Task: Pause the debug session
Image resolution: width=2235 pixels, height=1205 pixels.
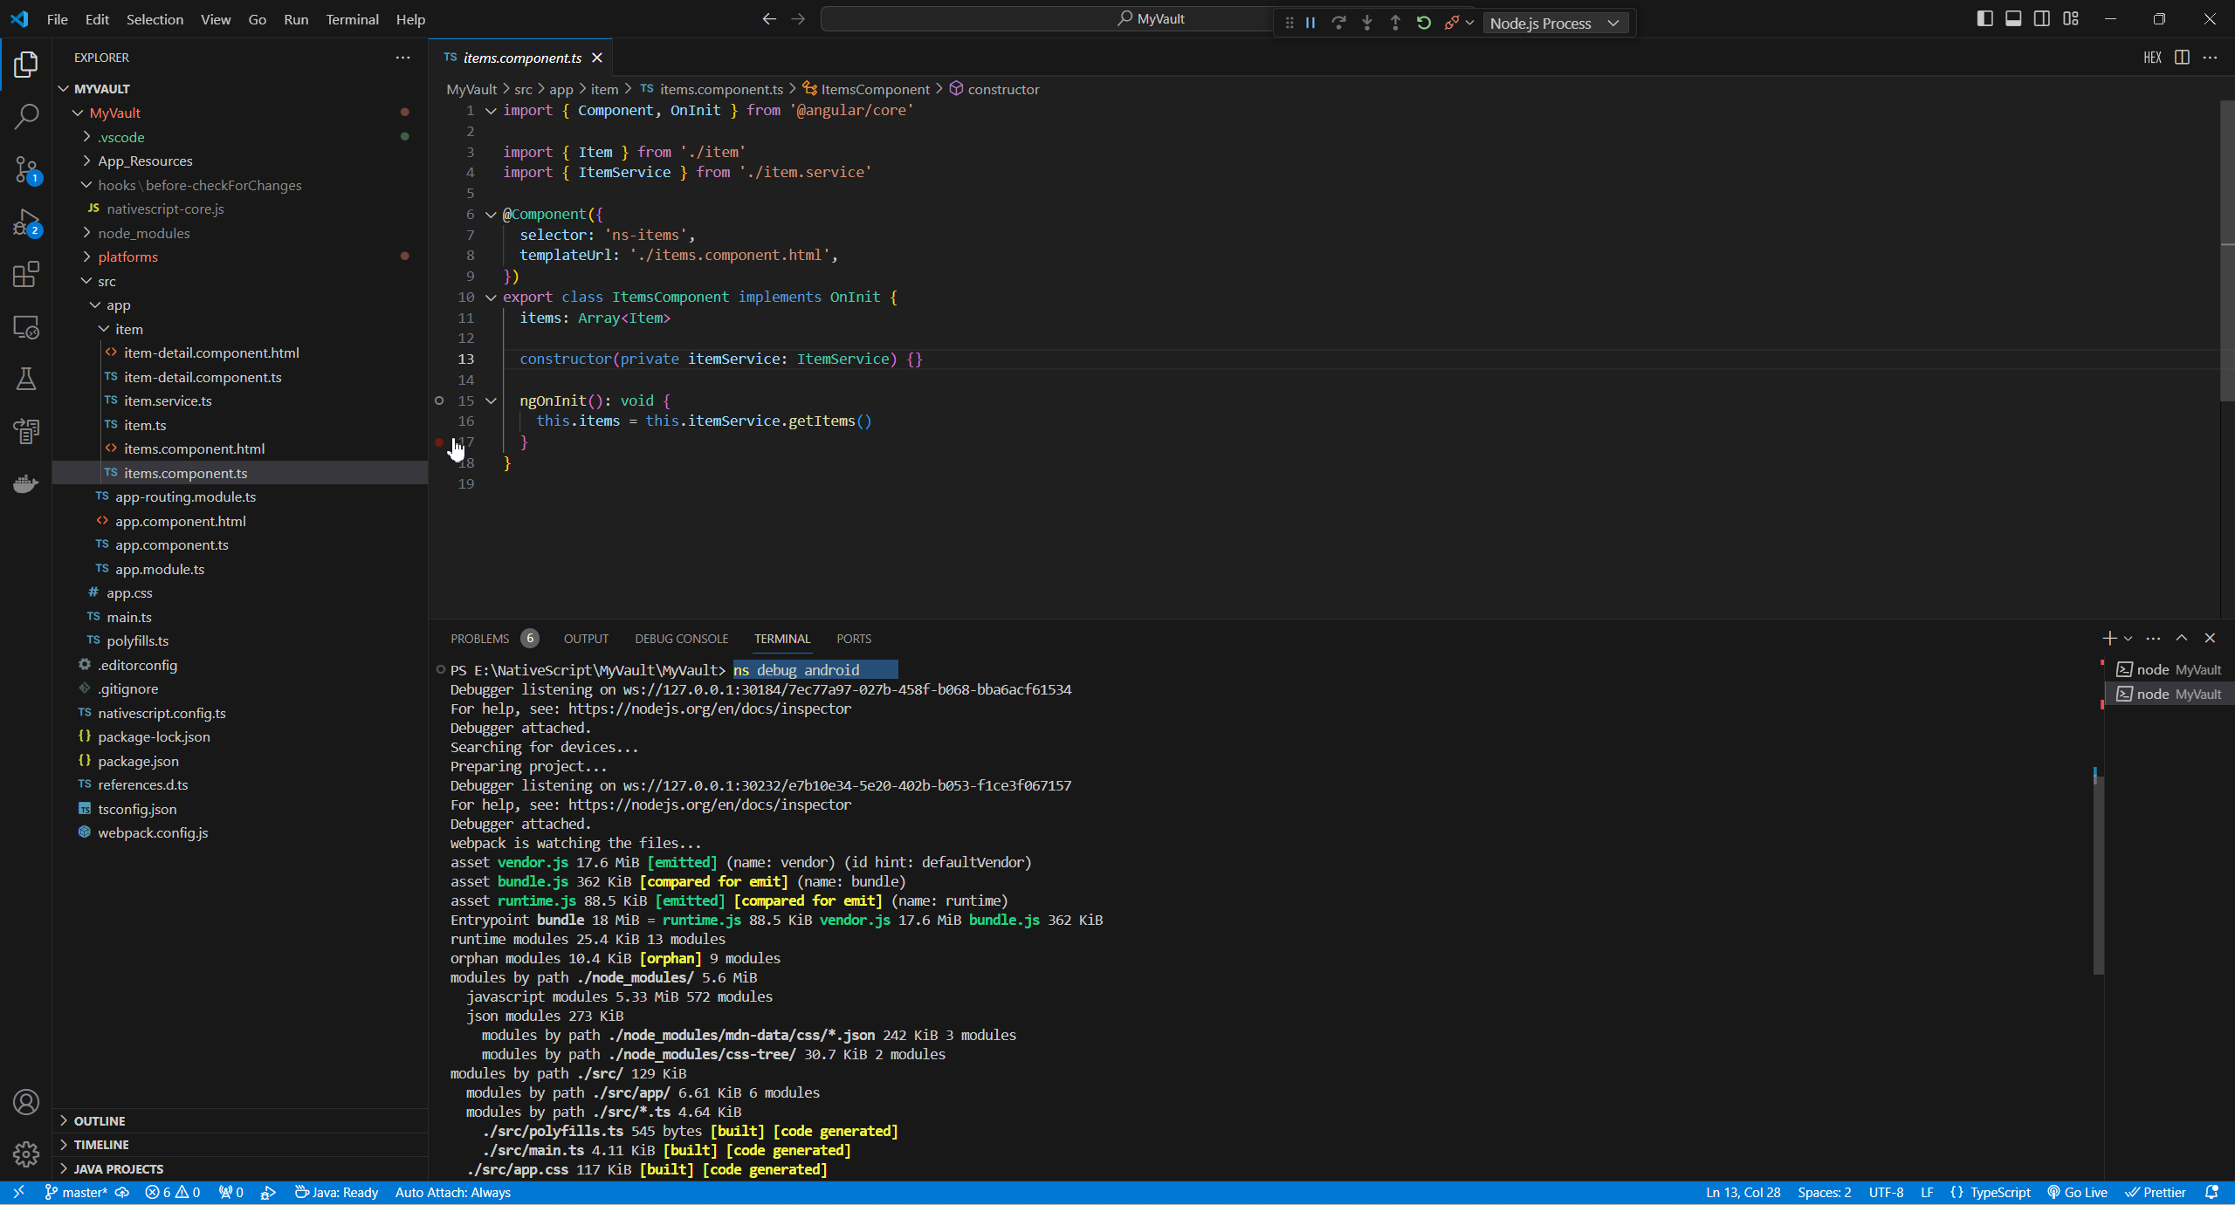Action: point(1310,23)
